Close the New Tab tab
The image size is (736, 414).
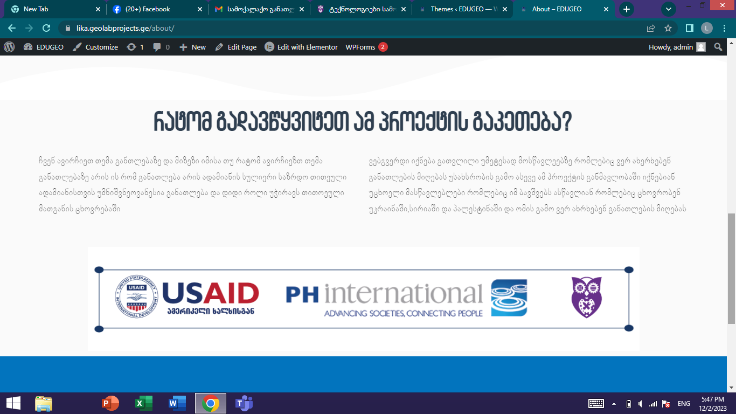click(x=98, y=9)
